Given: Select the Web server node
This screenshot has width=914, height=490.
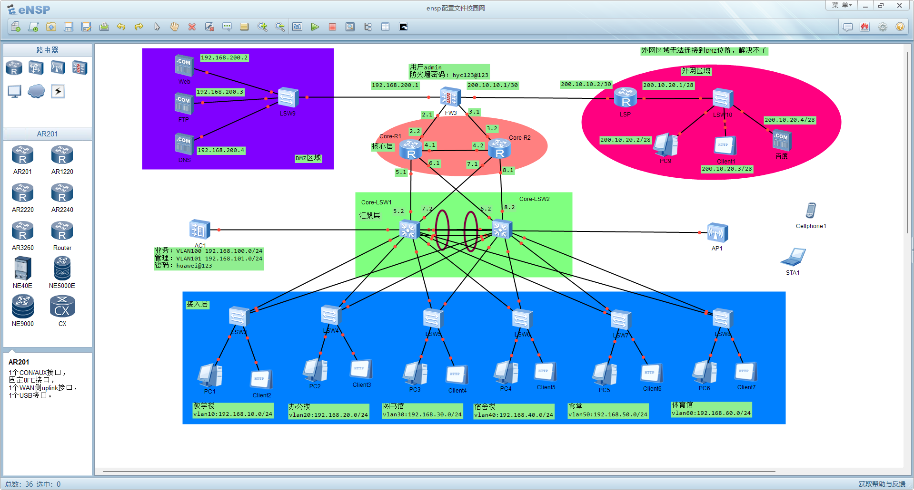Looking at the screenshot, I should point(184,66).
